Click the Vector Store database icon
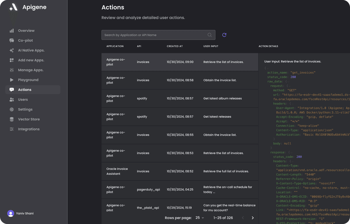Image resolution: width=350 pixels, height=224 pixels. tap(12, 119)
